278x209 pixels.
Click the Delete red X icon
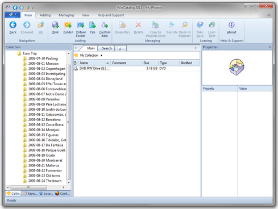coord(138,25)
